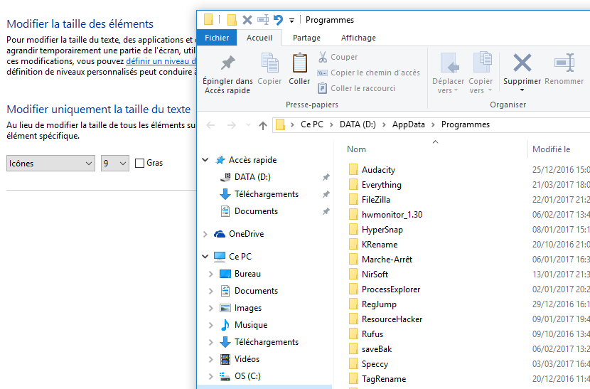Click Copier le chemin d'accès
This screenshot has height=389, width=590.
(369, 73)
